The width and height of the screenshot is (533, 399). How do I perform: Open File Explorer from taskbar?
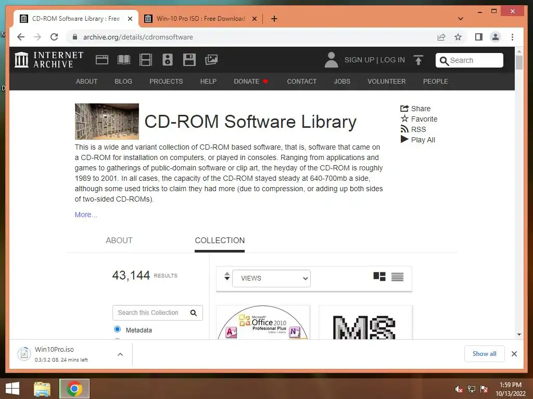tap(42, 389)
